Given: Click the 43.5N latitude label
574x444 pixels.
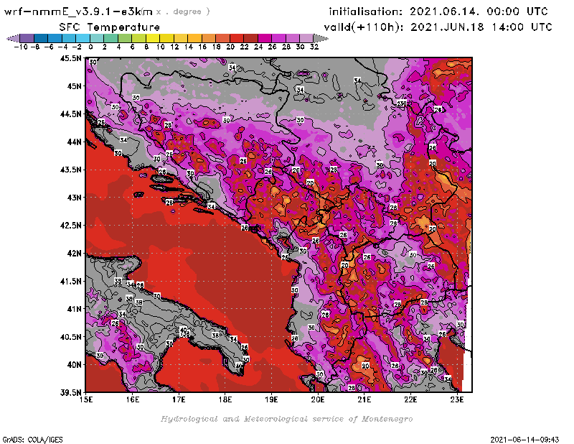Looking at the screenshot, I should [x=70, y=170].
